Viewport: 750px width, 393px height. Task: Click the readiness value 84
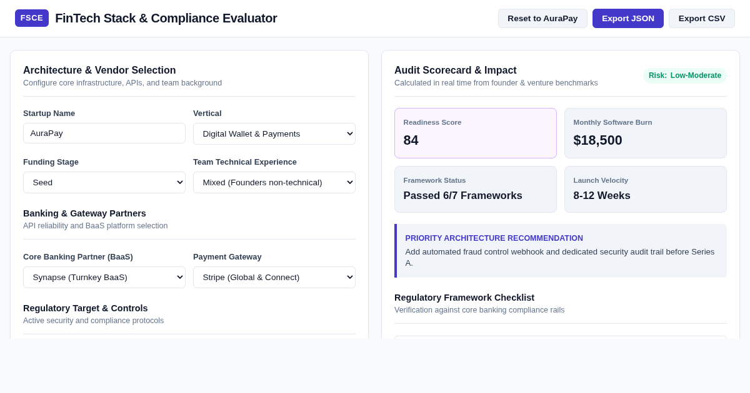(x=411, y=140)
